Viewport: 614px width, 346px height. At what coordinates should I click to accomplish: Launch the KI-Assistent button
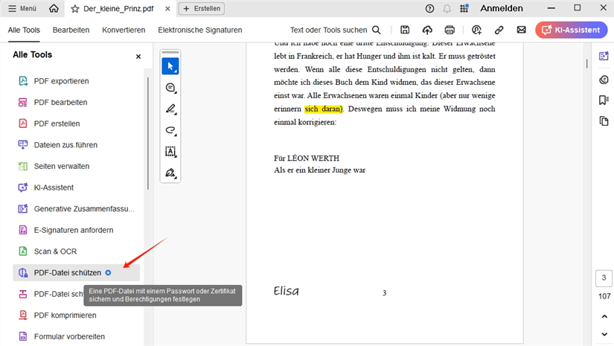click(572, 31)
